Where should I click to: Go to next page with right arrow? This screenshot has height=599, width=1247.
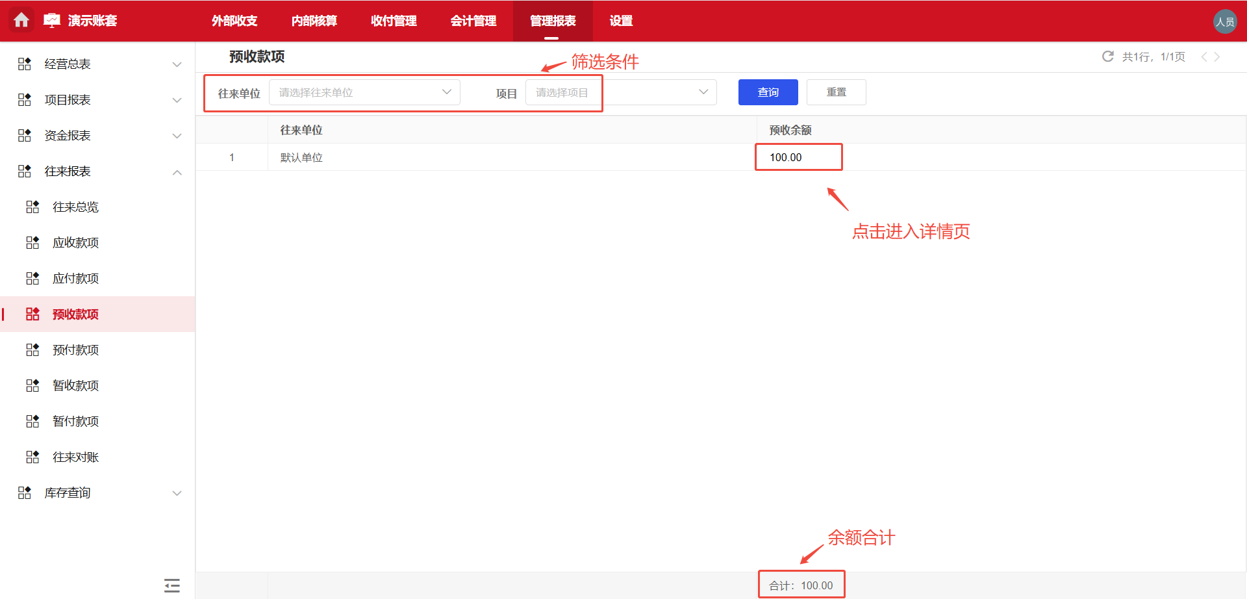(x=1219, y=57)
